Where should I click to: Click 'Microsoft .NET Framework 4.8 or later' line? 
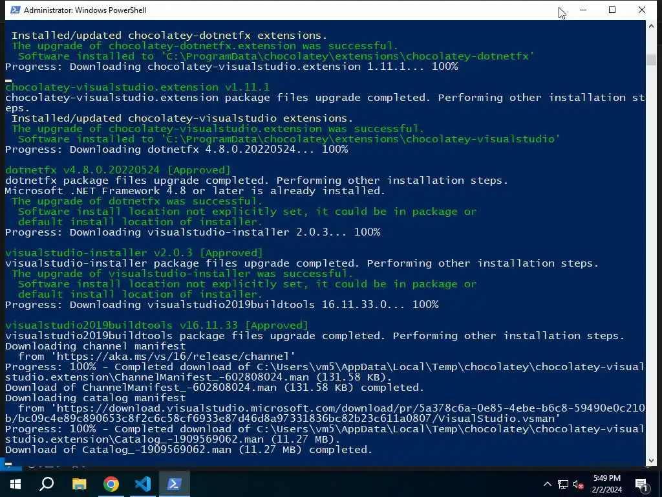[x=195, y=191]
